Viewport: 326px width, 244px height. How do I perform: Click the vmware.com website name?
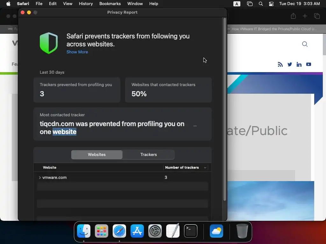tap(54, 178)
